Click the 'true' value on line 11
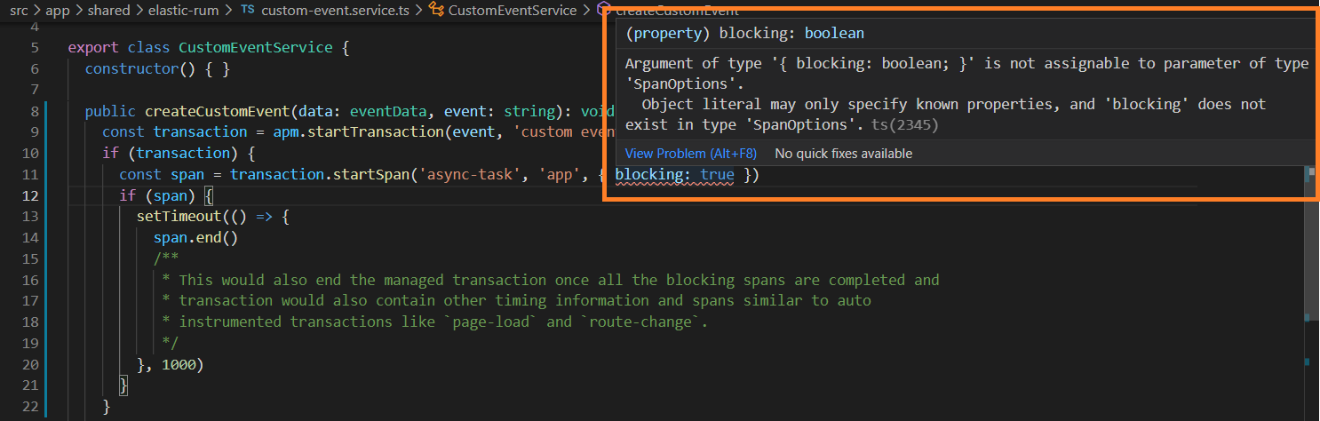Viewport: 1320px width, 421px height. click(718, 175)
